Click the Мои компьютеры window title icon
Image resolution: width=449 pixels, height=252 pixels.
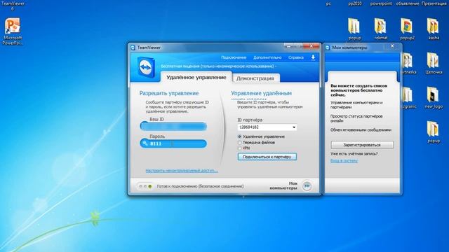point(328,48)
